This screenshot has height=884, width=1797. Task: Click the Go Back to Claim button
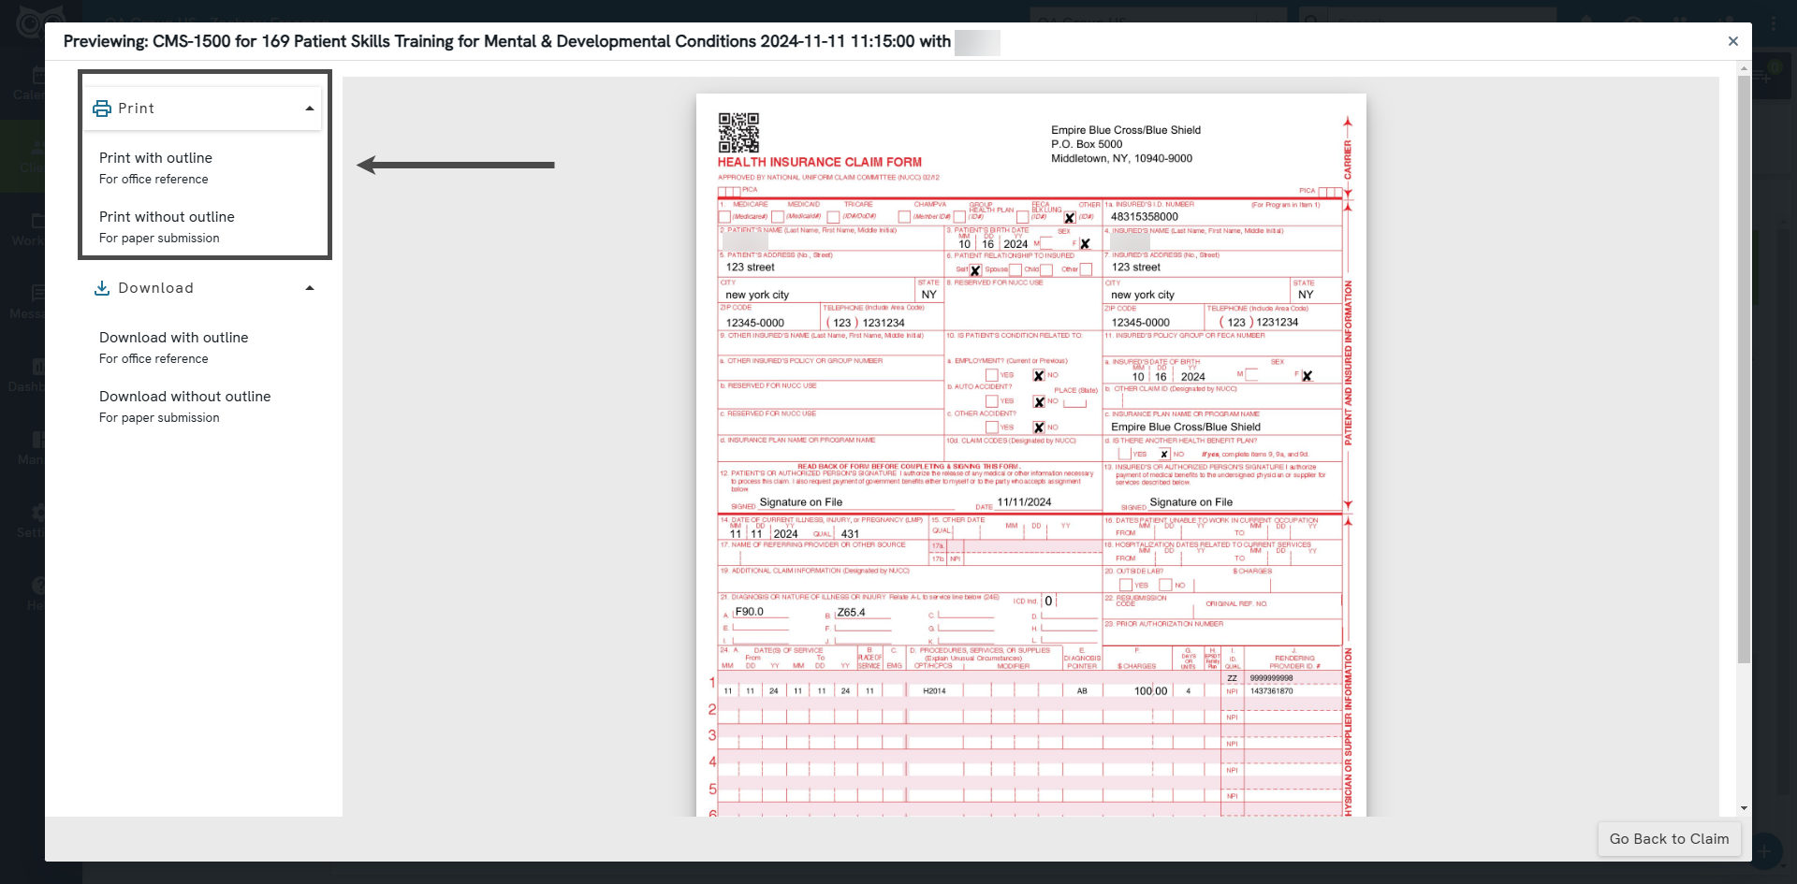(x=1669, y=839)
